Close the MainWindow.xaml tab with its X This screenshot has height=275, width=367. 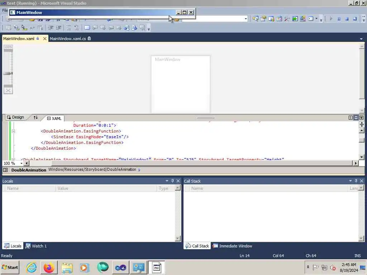point(45,39)
